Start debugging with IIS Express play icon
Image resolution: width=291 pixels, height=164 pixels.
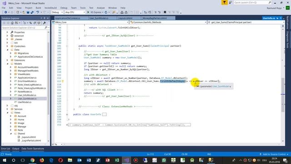pyautogui.click(x=88, y=12)
